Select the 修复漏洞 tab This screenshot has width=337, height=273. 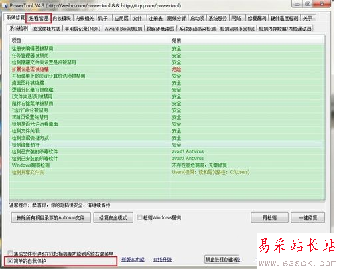click(257, 18)
